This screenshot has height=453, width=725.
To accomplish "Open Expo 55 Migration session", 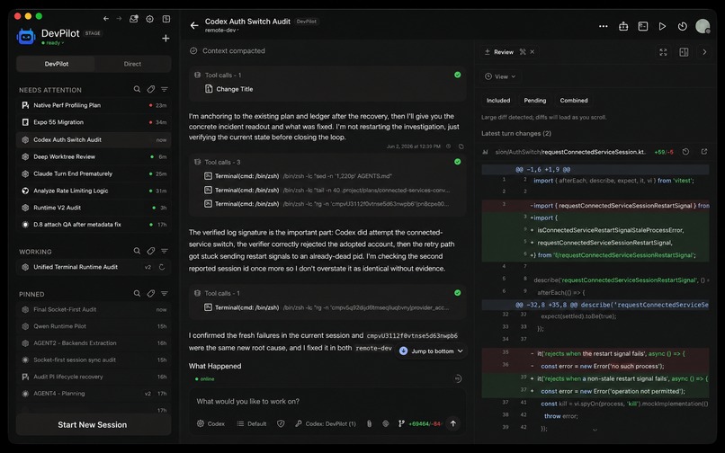I will coord(94,122).
